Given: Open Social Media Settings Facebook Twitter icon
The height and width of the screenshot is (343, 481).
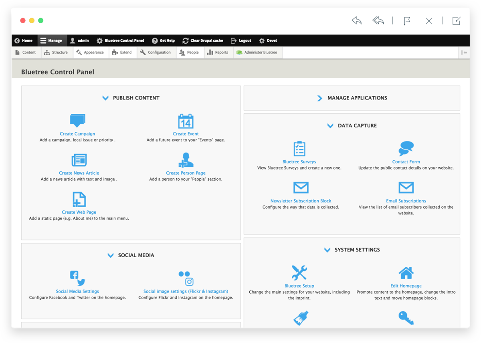Looking at the screenshot, I should [x=77, y=278].
